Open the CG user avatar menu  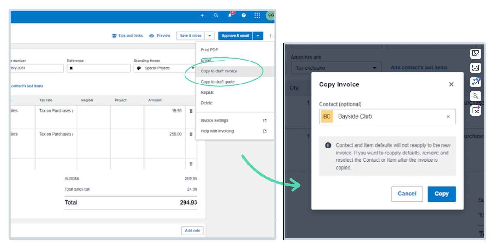[270, 15]
